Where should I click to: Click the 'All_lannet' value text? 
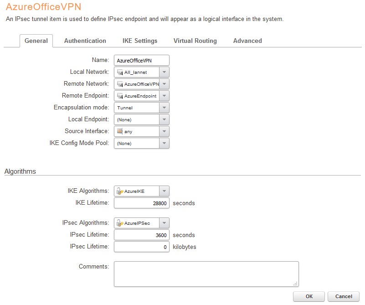(x=135, y=72)
